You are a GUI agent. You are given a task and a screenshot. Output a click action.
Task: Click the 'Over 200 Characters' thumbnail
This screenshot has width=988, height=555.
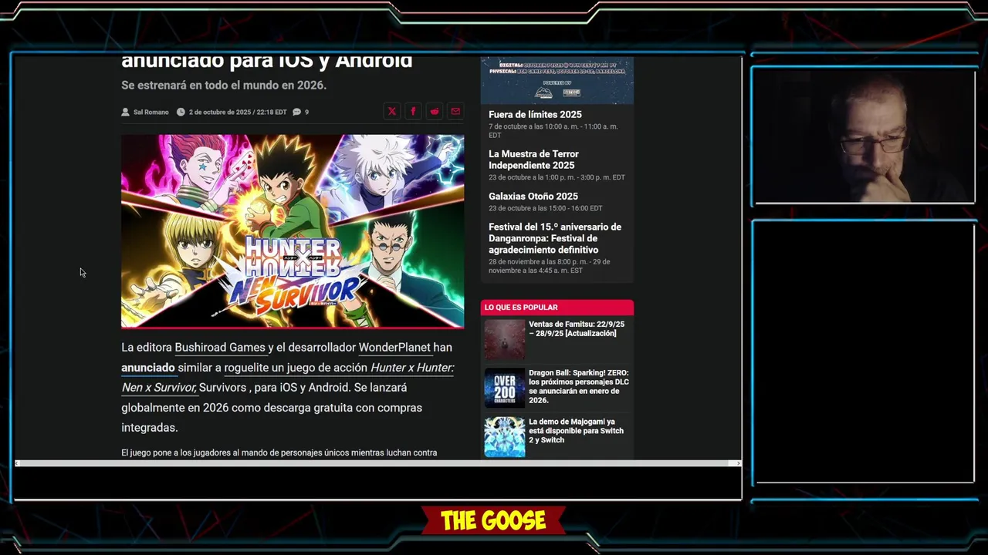[x=505, y=388]
